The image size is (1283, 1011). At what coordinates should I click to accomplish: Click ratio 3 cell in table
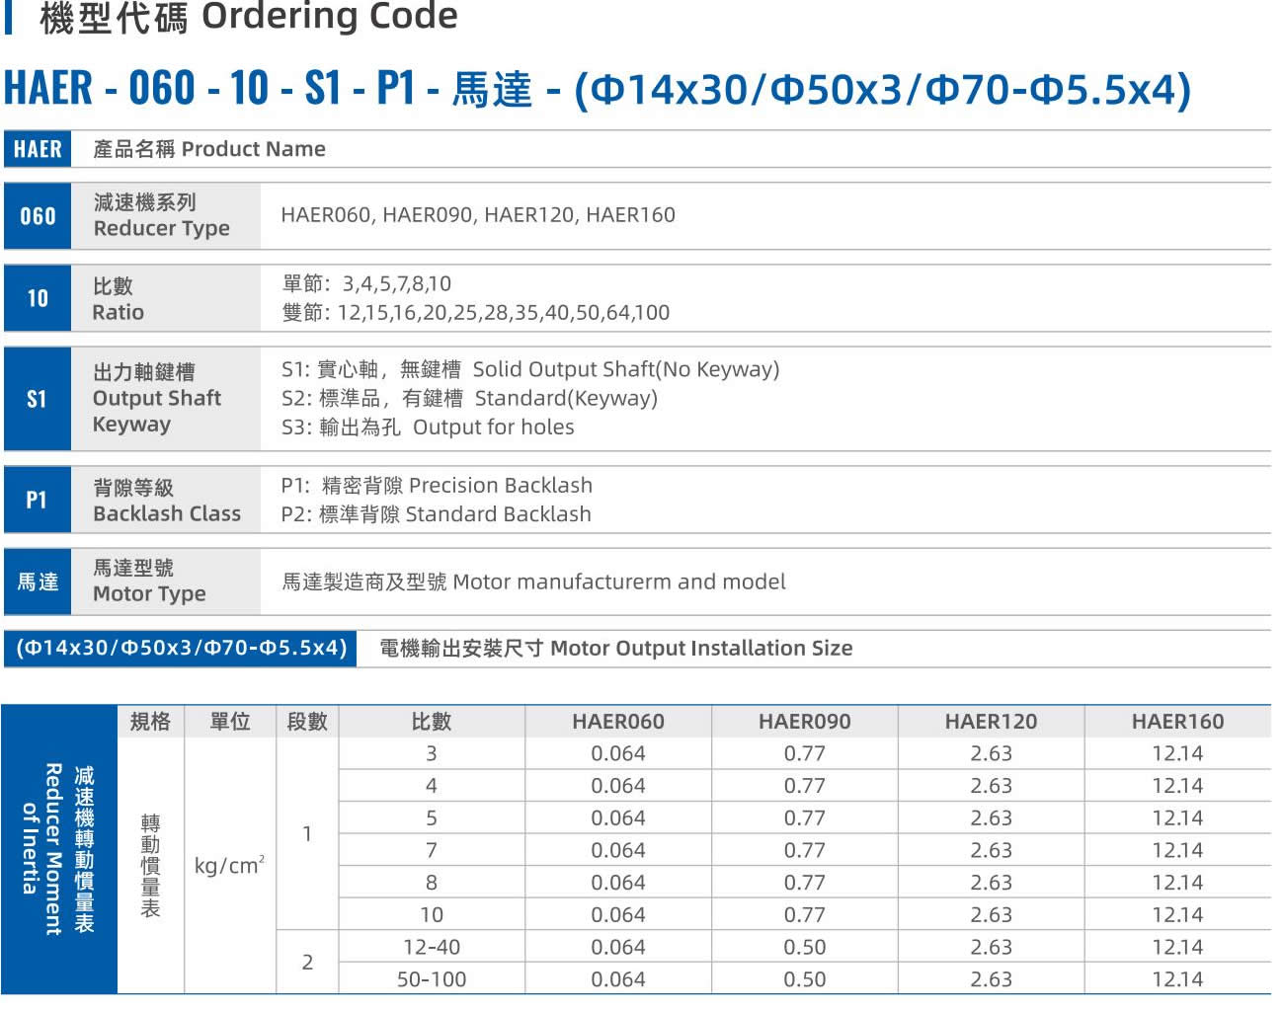click(x=432, y=754)
